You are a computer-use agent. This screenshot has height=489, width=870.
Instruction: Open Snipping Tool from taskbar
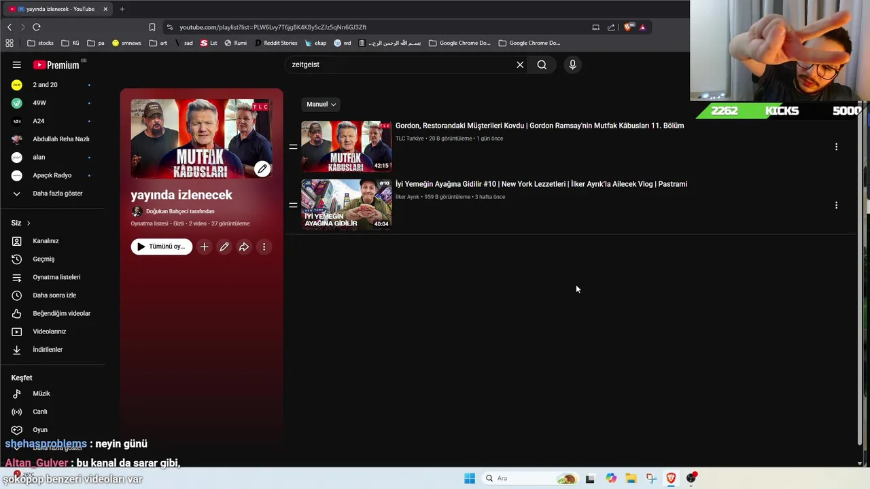tap(651, 478)
